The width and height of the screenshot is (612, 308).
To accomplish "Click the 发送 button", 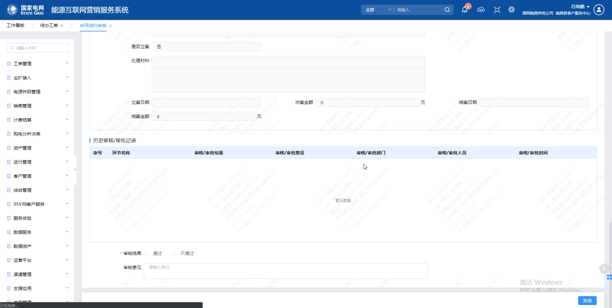I will pos(587,300).
